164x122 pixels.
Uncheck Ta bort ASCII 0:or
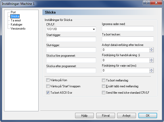pyautogui.click(x=48, y=92)
